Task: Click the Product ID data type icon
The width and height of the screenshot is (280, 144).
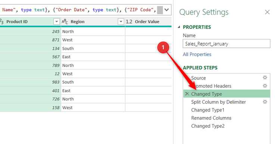Action: 1,22
